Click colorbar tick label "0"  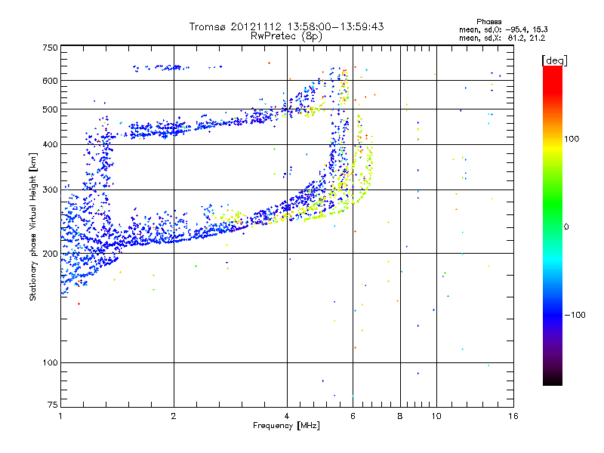(x=566, y=227)
